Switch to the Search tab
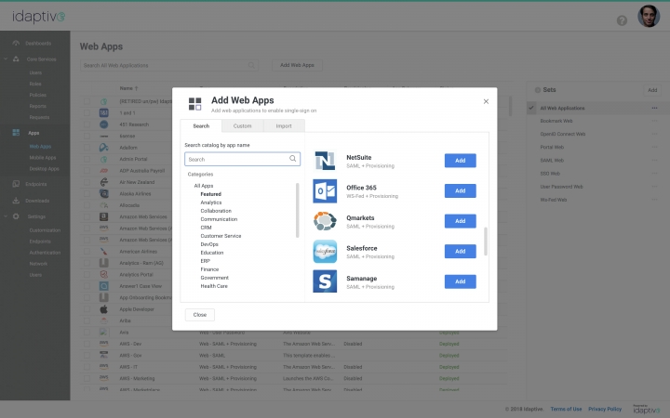The height and width of the screenshot is (418, 670). (x=201, y=125)
